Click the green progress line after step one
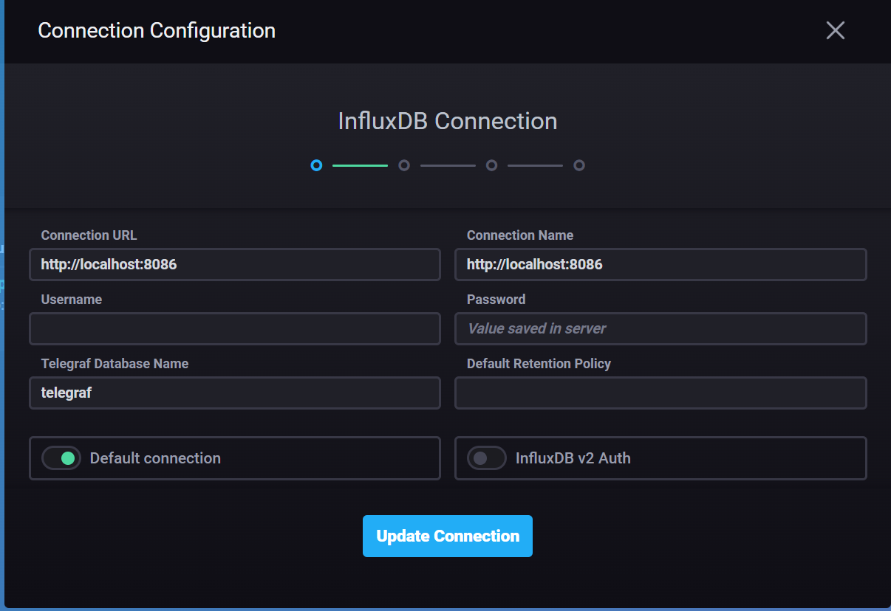 pyautogui.click(x=360, y=165)
